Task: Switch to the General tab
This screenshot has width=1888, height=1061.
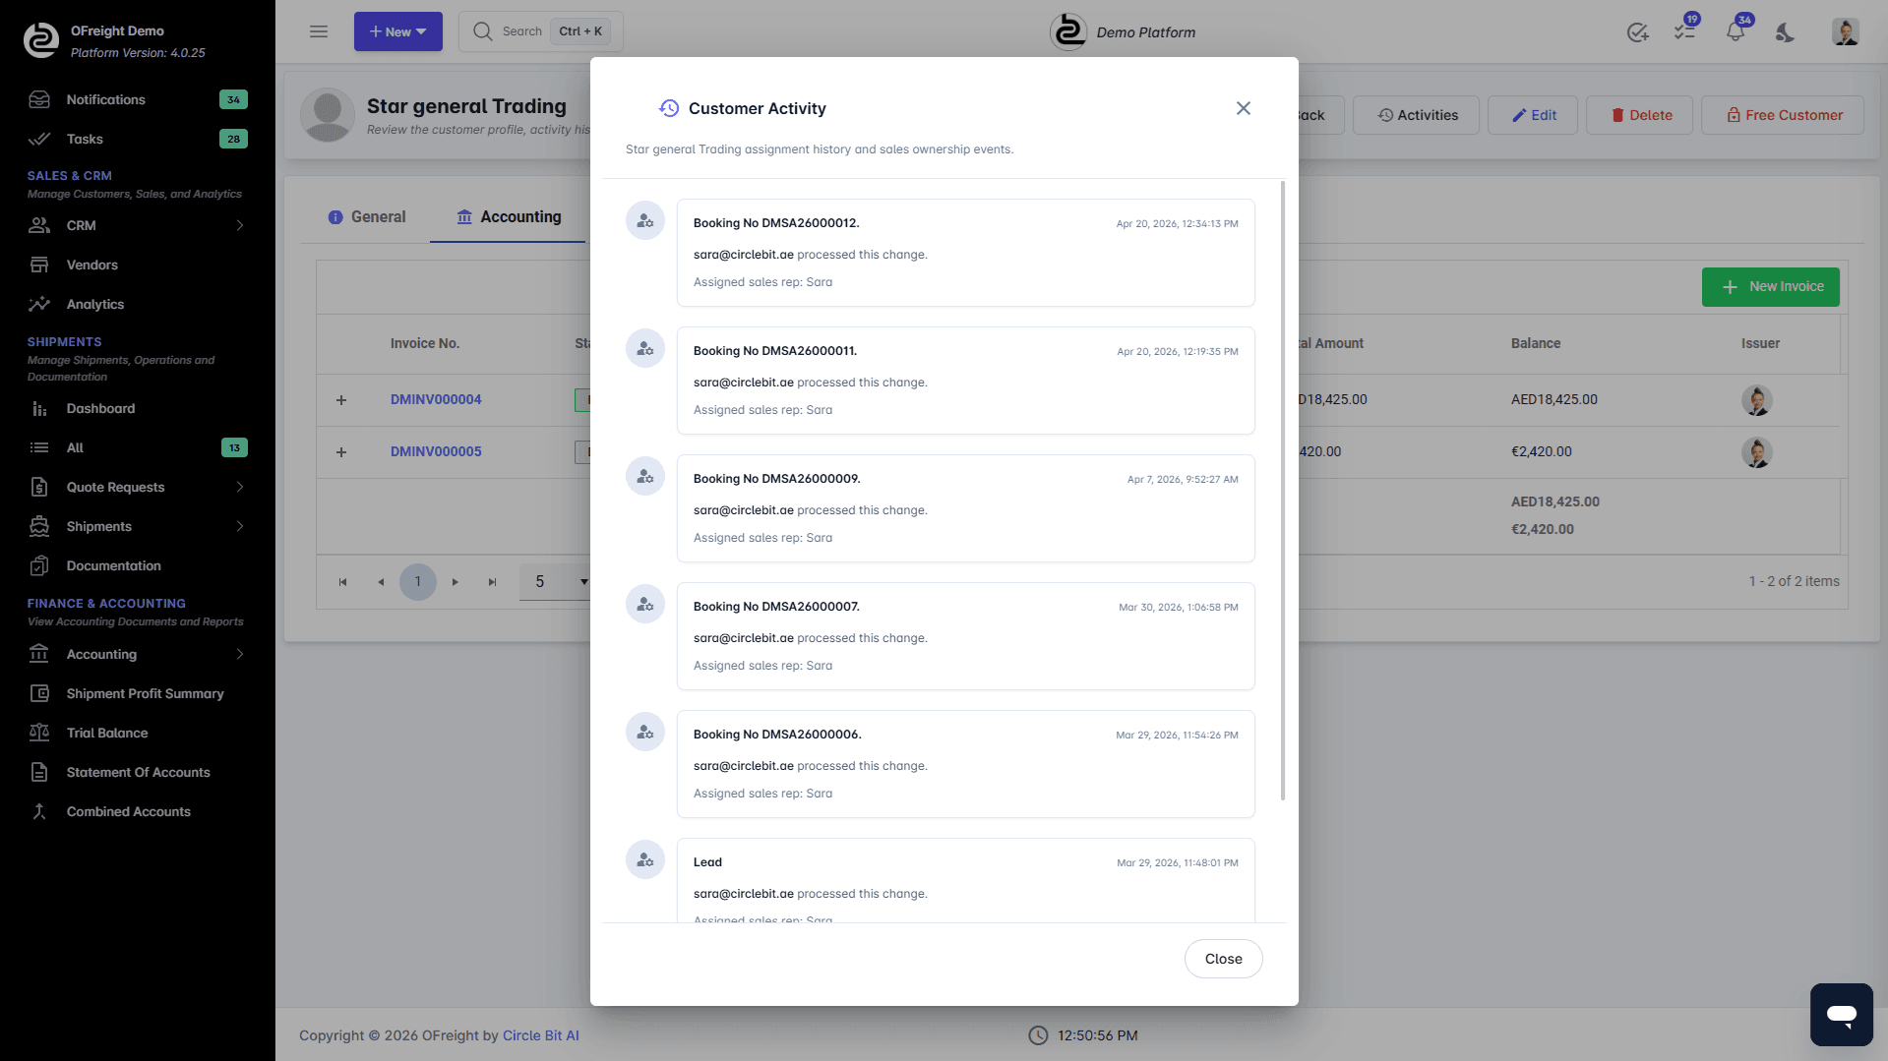Action: pyautogui.click(x=366, y=217)
